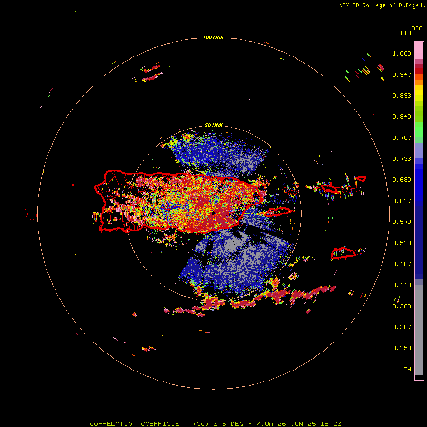Click the 0.253 value on the color scale
Screen dimensions: 427x427
[402, 348]
